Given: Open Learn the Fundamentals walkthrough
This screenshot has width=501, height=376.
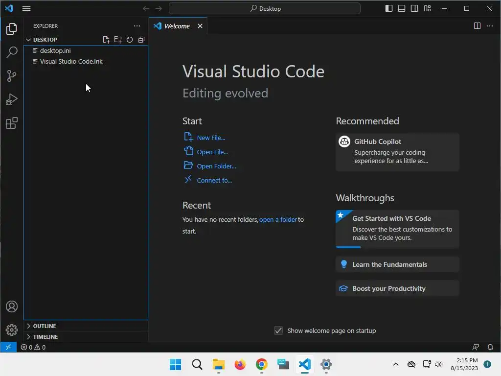Looking at the screenshot, I should (x=397, y=264).
